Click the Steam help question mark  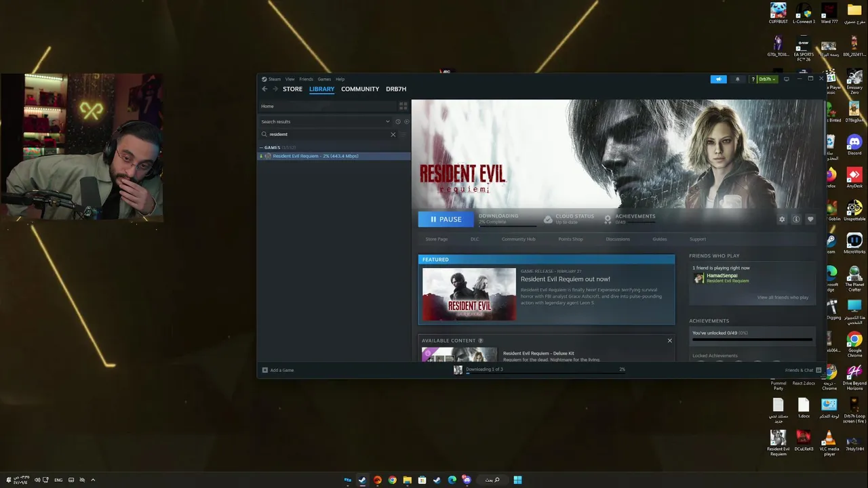[x=753, y=79]
